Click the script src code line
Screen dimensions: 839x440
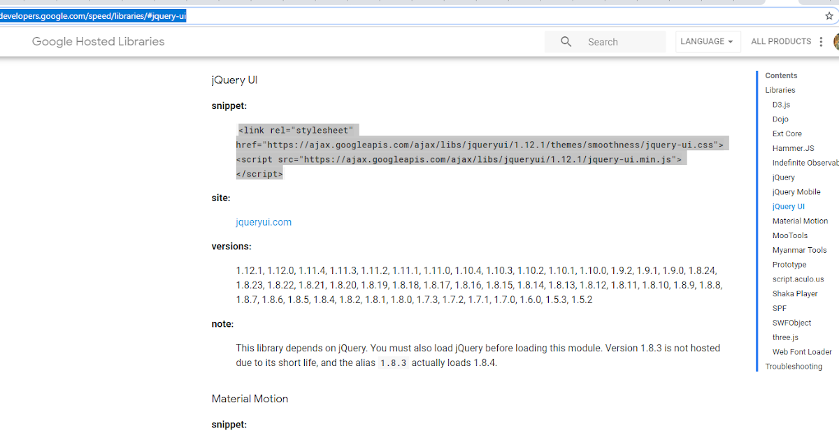coord(459,160)
